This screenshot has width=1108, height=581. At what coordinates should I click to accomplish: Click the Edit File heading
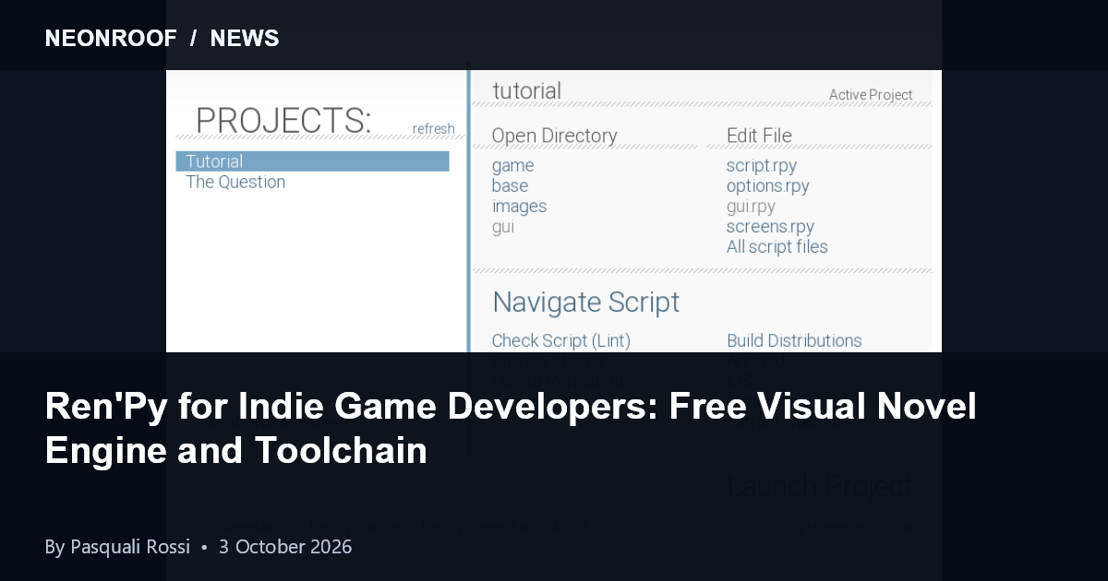pyautogui.click(x=759, y=136)
